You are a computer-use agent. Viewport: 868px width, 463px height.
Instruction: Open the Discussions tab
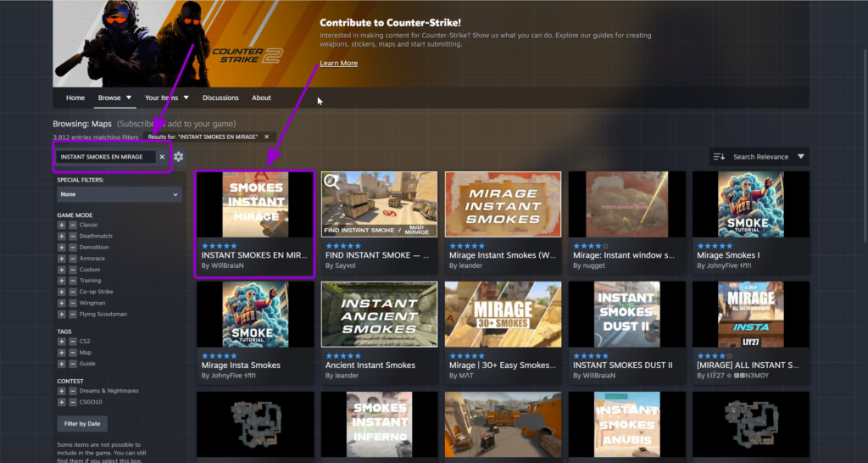220,98
